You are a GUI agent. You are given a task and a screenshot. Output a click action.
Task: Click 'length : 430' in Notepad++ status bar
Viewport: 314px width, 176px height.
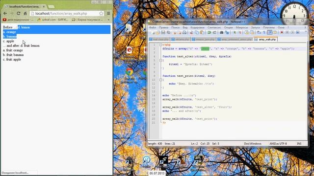pos(155,144)
